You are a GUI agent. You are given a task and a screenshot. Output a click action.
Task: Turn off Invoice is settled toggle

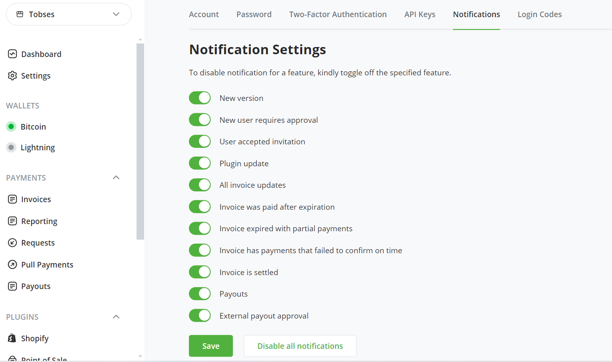pos(200,272)
